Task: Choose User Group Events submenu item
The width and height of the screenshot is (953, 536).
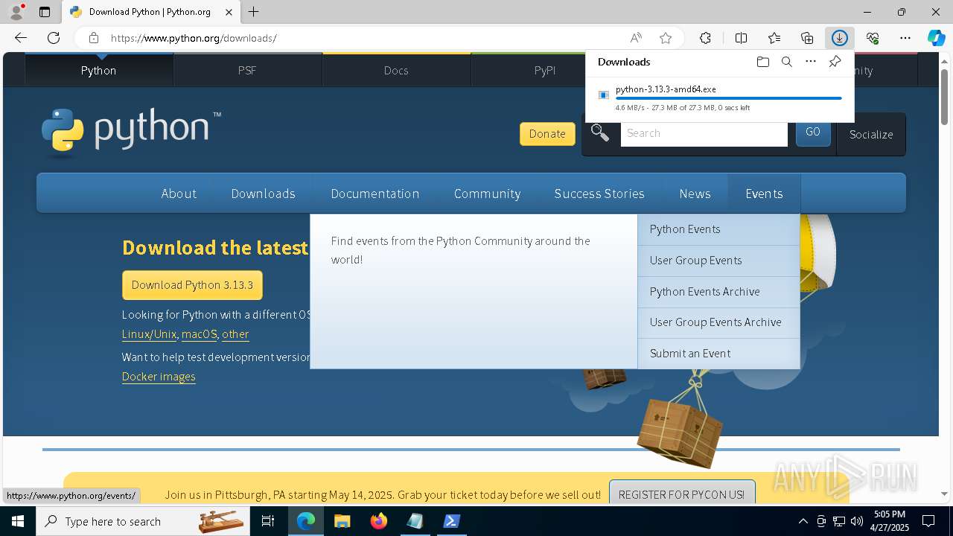Action: pyautogui.click(x=718, y=261)
